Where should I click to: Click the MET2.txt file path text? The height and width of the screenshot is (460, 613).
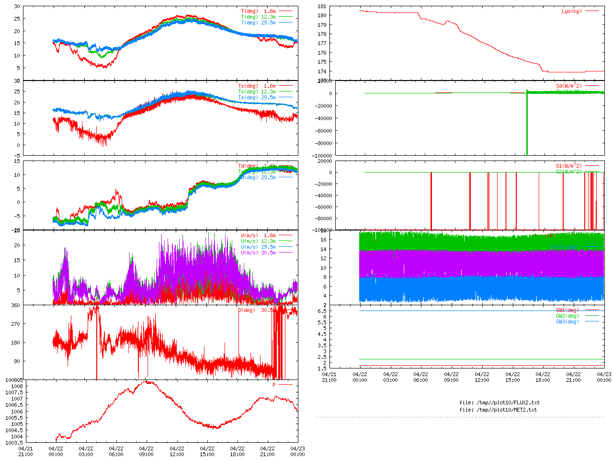[498, 410]
